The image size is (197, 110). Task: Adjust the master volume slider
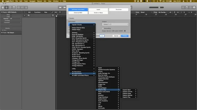156,7
